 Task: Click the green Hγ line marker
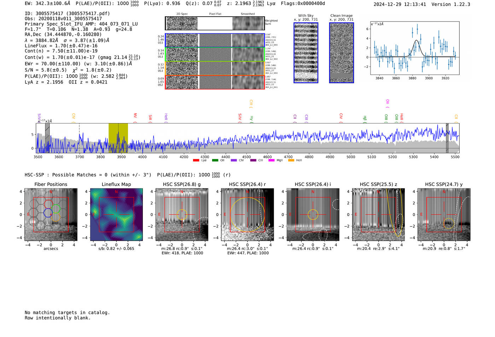pyautogui.click(x=251, y=119)
